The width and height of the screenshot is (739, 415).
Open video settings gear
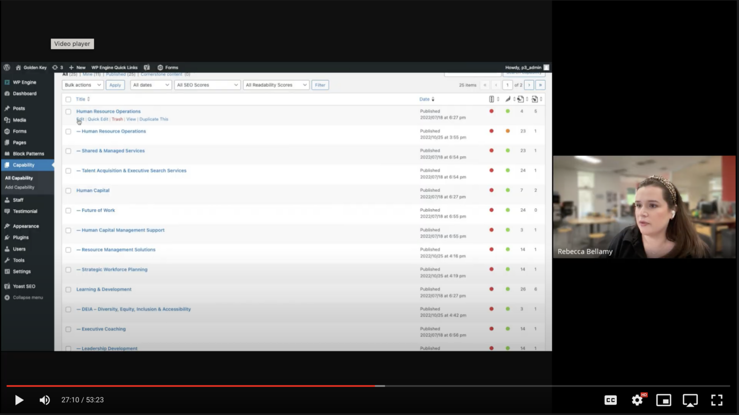pos(637,400)
